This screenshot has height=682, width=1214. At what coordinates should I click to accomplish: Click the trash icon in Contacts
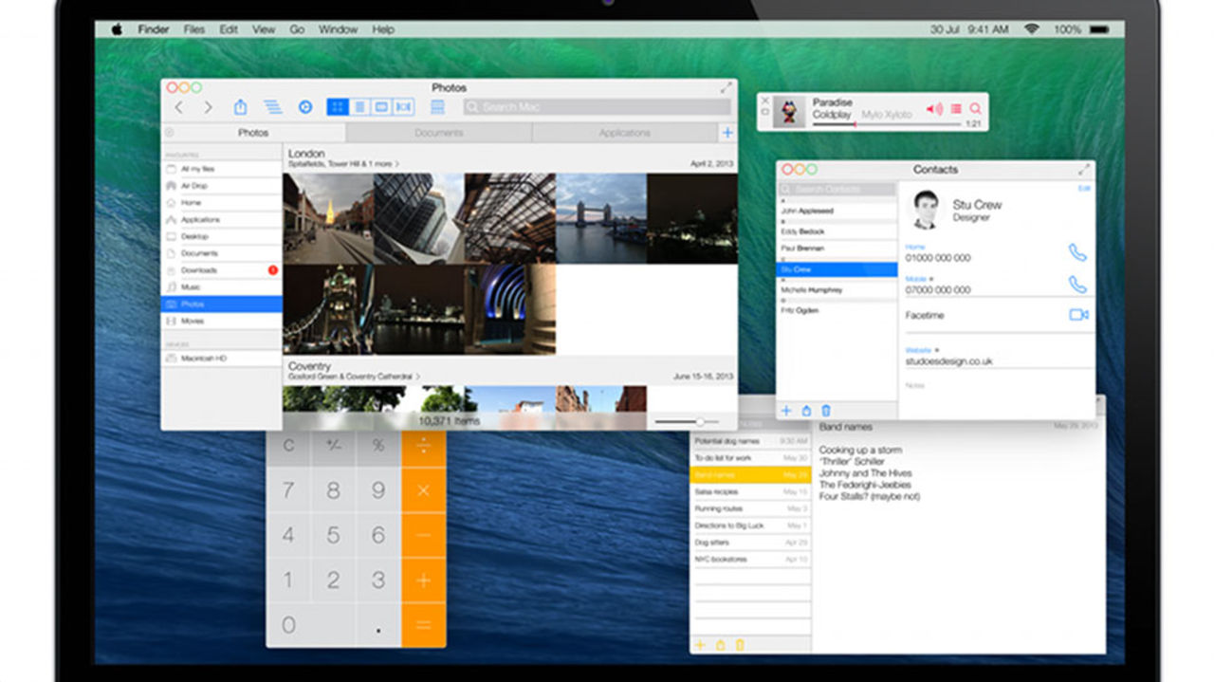(824, 411)
